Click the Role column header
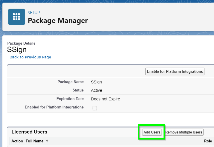Screen dimensions: 214x147 tap(208, 141)
